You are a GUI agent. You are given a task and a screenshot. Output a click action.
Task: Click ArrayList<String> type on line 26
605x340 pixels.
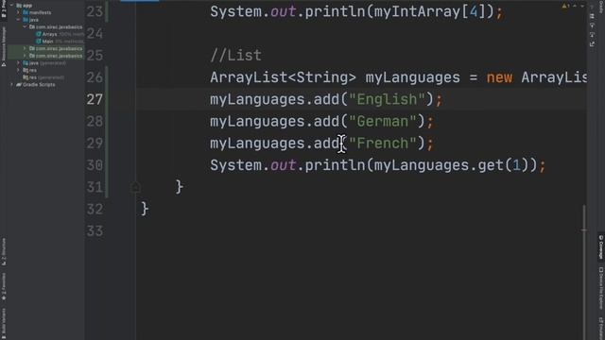point(284,77)
